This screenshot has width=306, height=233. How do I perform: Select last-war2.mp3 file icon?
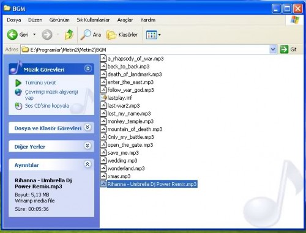coord(103,105)
